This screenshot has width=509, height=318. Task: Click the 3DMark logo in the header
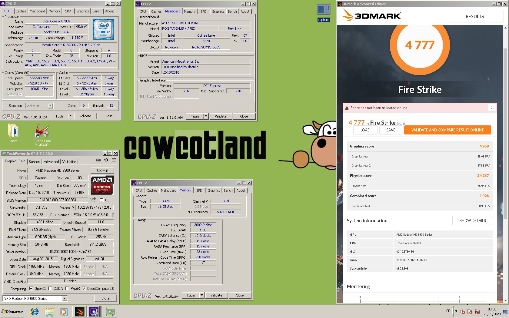[x=371, y=15]
